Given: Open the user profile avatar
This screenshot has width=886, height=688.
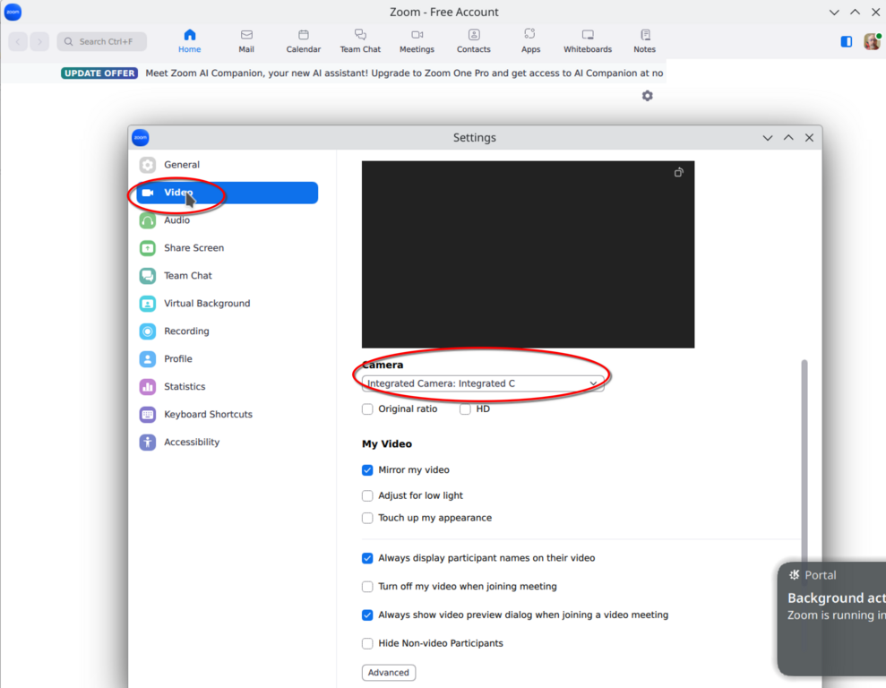Looking at the screenshot, I should pyautogui.click(x=873, y=41).
